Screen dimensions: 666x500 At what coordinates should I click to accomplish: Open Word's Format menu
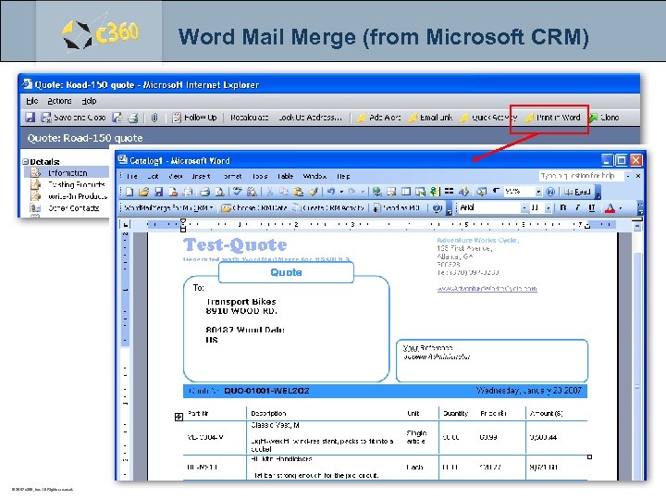(232, 176)
